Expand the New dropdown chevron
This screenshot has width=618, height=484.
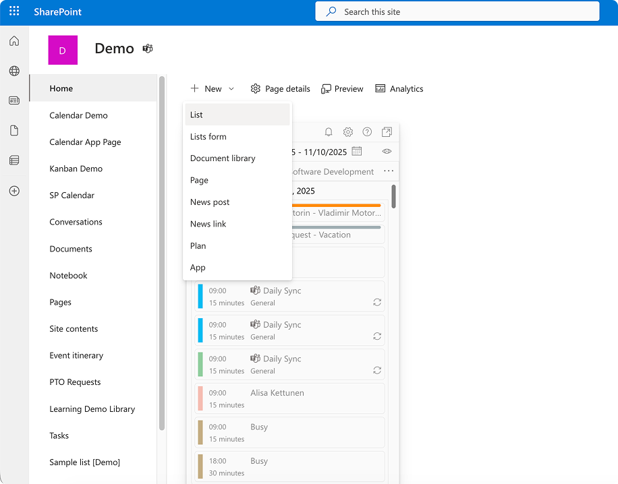[x=231, y=88]
